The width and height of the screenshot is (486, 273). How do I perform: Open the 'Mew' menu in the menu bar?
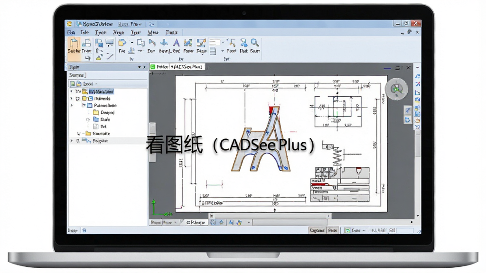pyautogui.click(x=153, y=32)
